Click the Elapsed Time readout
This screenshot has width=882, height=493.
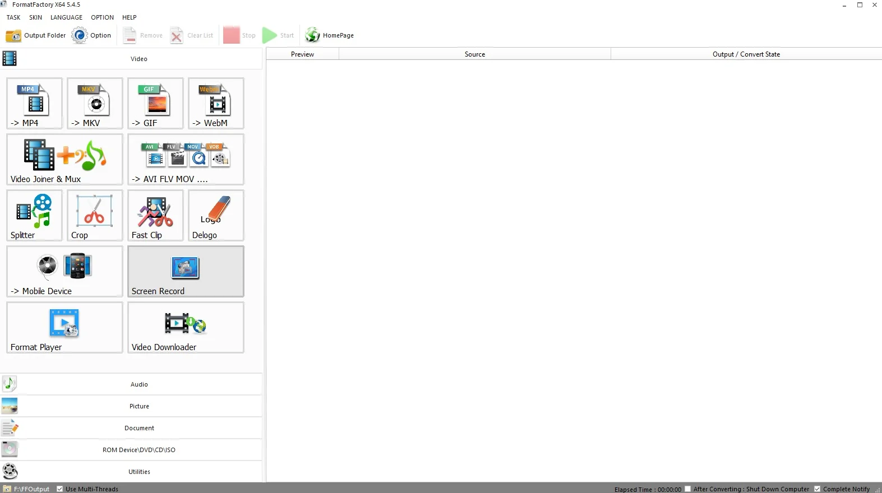[648, 490]
